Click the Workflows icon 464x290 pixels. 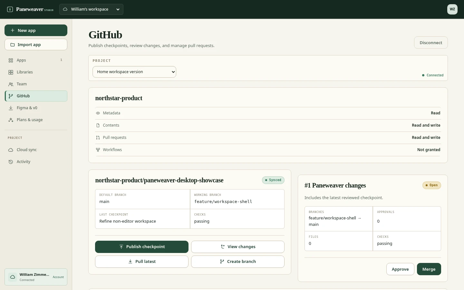coord(98,150)
